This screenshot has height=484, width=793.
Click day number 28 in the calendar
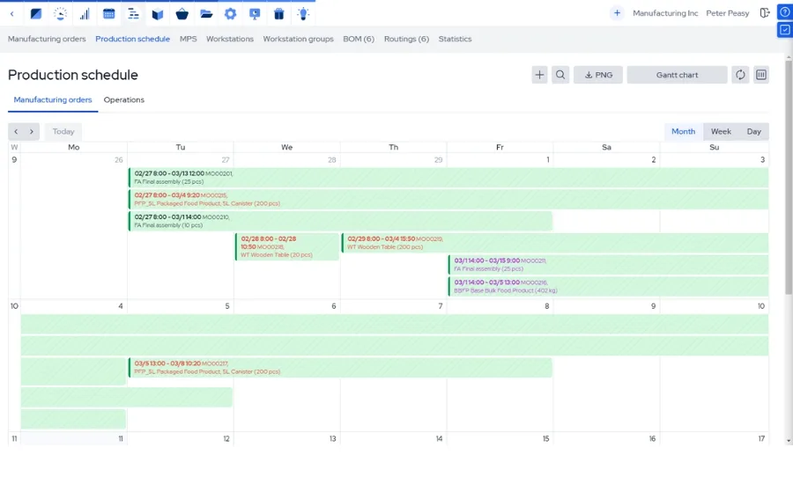click(x=332, y=159)
